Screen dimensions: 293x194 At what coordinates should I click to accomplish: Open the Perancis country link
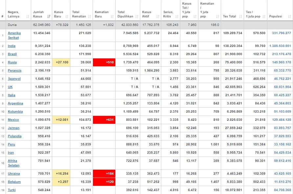(x=14, y=71)
